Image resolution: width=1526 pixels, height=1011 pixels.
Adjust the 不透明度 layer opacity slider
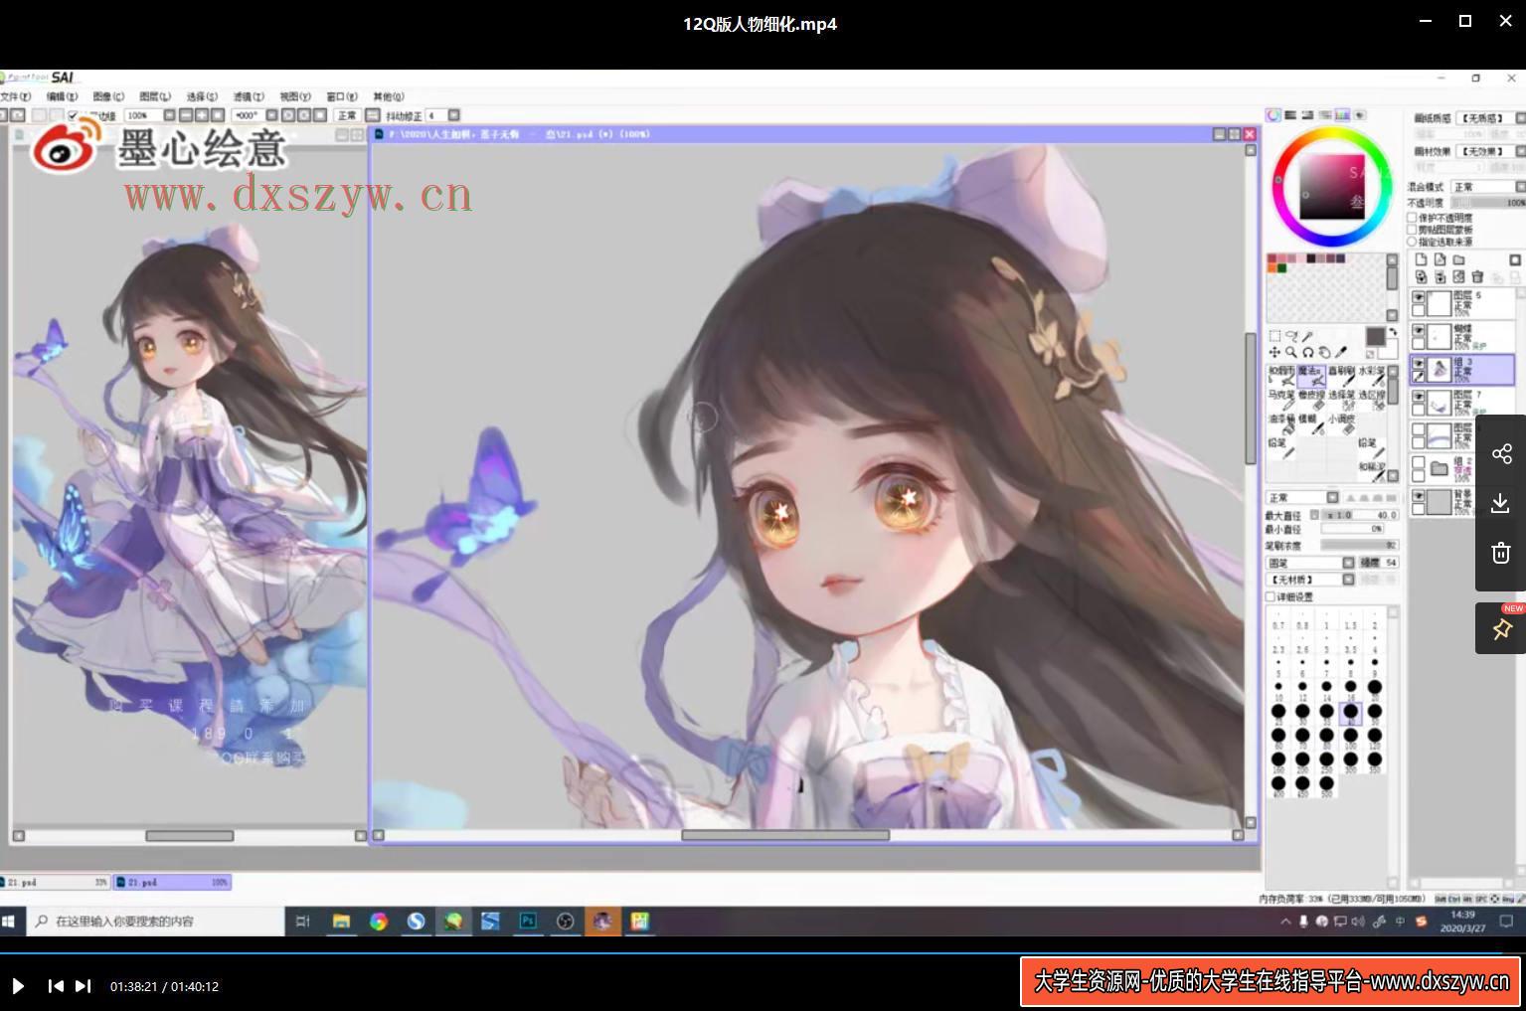(x=1488, y=203)
